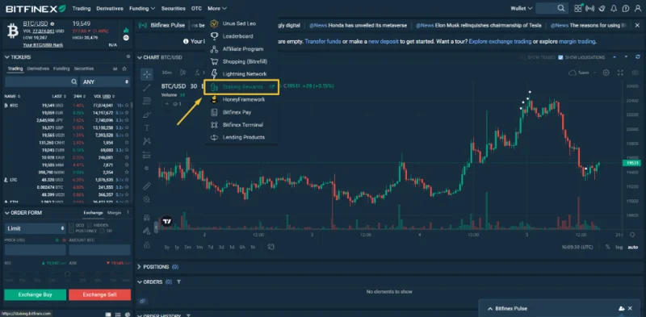Click the go-to-date icon below the chart

(x=271, y=247)
